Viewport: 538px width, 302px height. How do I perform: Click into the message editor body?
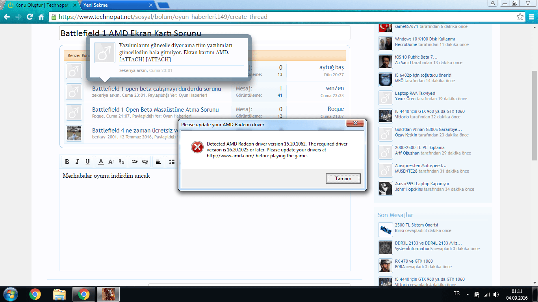205,220
